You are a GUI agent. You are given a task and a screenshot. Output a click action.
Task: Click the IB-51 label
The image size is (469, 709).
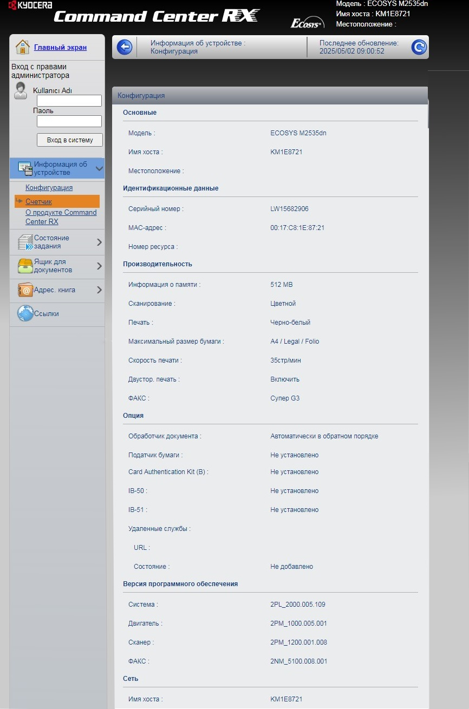[138, 510]
